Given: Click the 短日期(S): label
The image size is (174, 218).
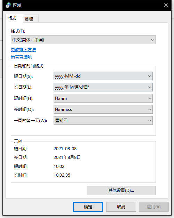Looking at the screenshot, I should click(23, 76).
